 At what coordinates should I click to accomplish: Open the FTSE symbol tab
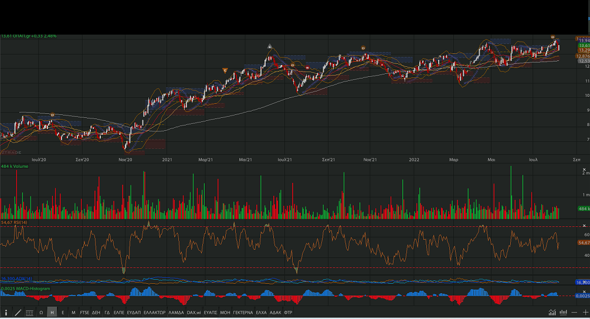(x=84, y=312)
